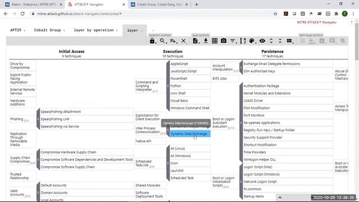Collapse Inter-Process Communication sub-techniques handle
Viewport: 359px width, 202px height.
(168, 130)
